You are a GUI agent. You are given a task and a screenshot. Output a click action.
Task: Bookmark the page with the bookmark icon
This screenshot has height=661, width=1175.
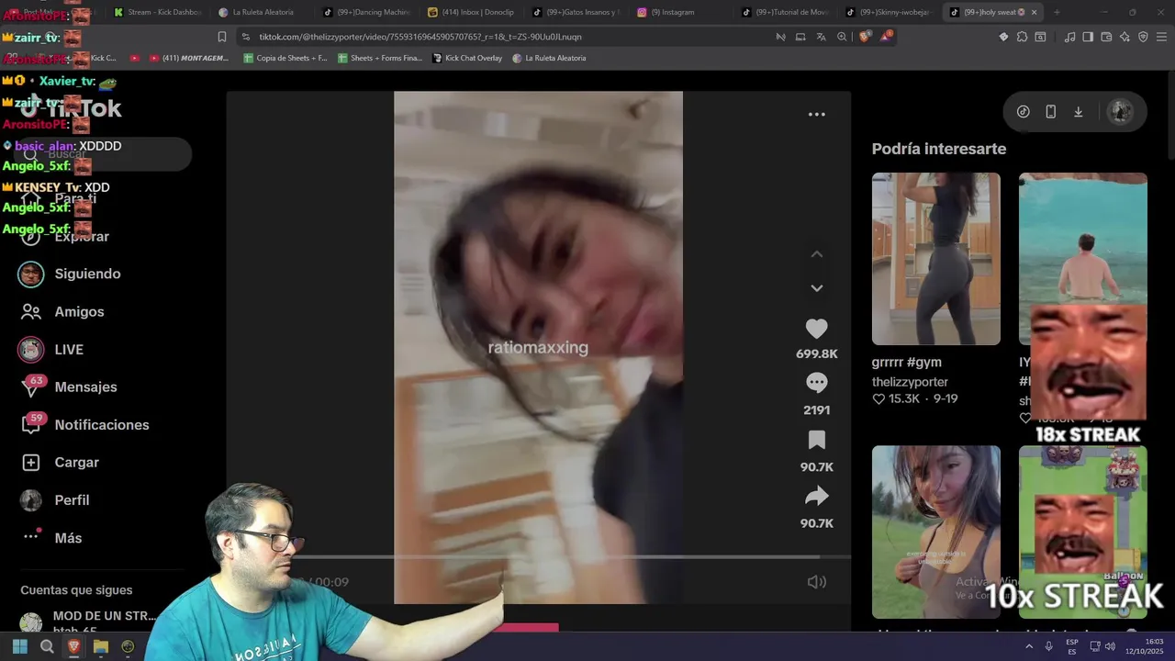(x=221, y=37)
